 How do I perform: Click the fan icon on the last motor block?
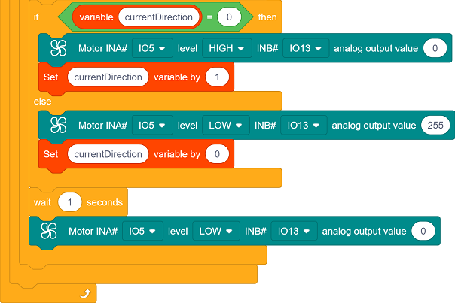49,231
